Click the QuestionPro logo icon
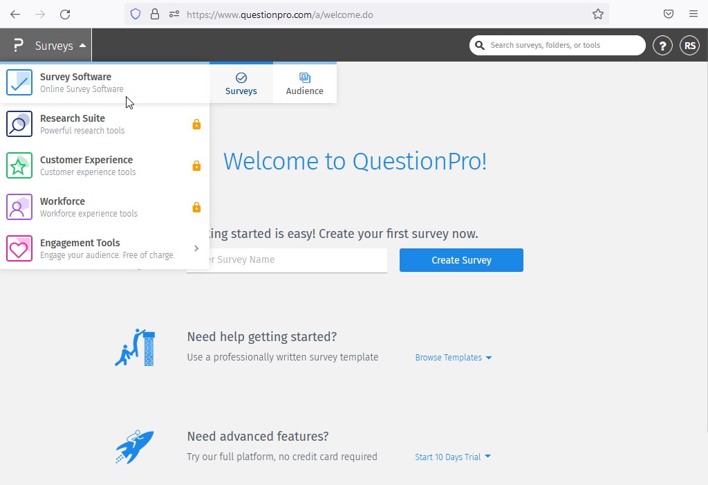 point(18,45)
